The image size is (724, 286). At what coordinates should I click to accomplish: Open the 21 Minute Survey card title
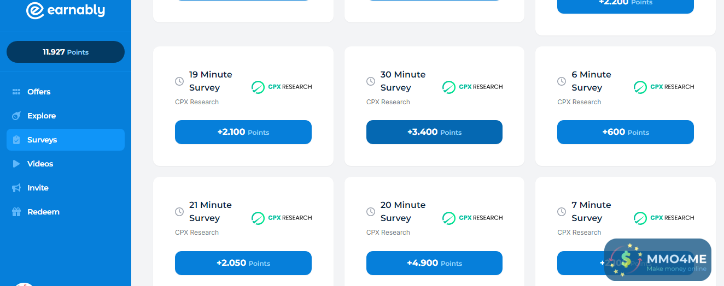pos(211,211)
